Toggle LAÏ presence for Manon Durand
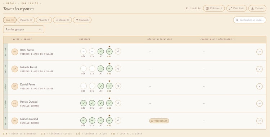 [x=101, y=121]
